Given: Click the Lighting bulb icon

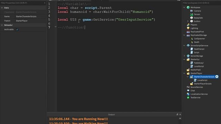Looking at the screenshot, I should pyautogui.click(x=188, y=28).
